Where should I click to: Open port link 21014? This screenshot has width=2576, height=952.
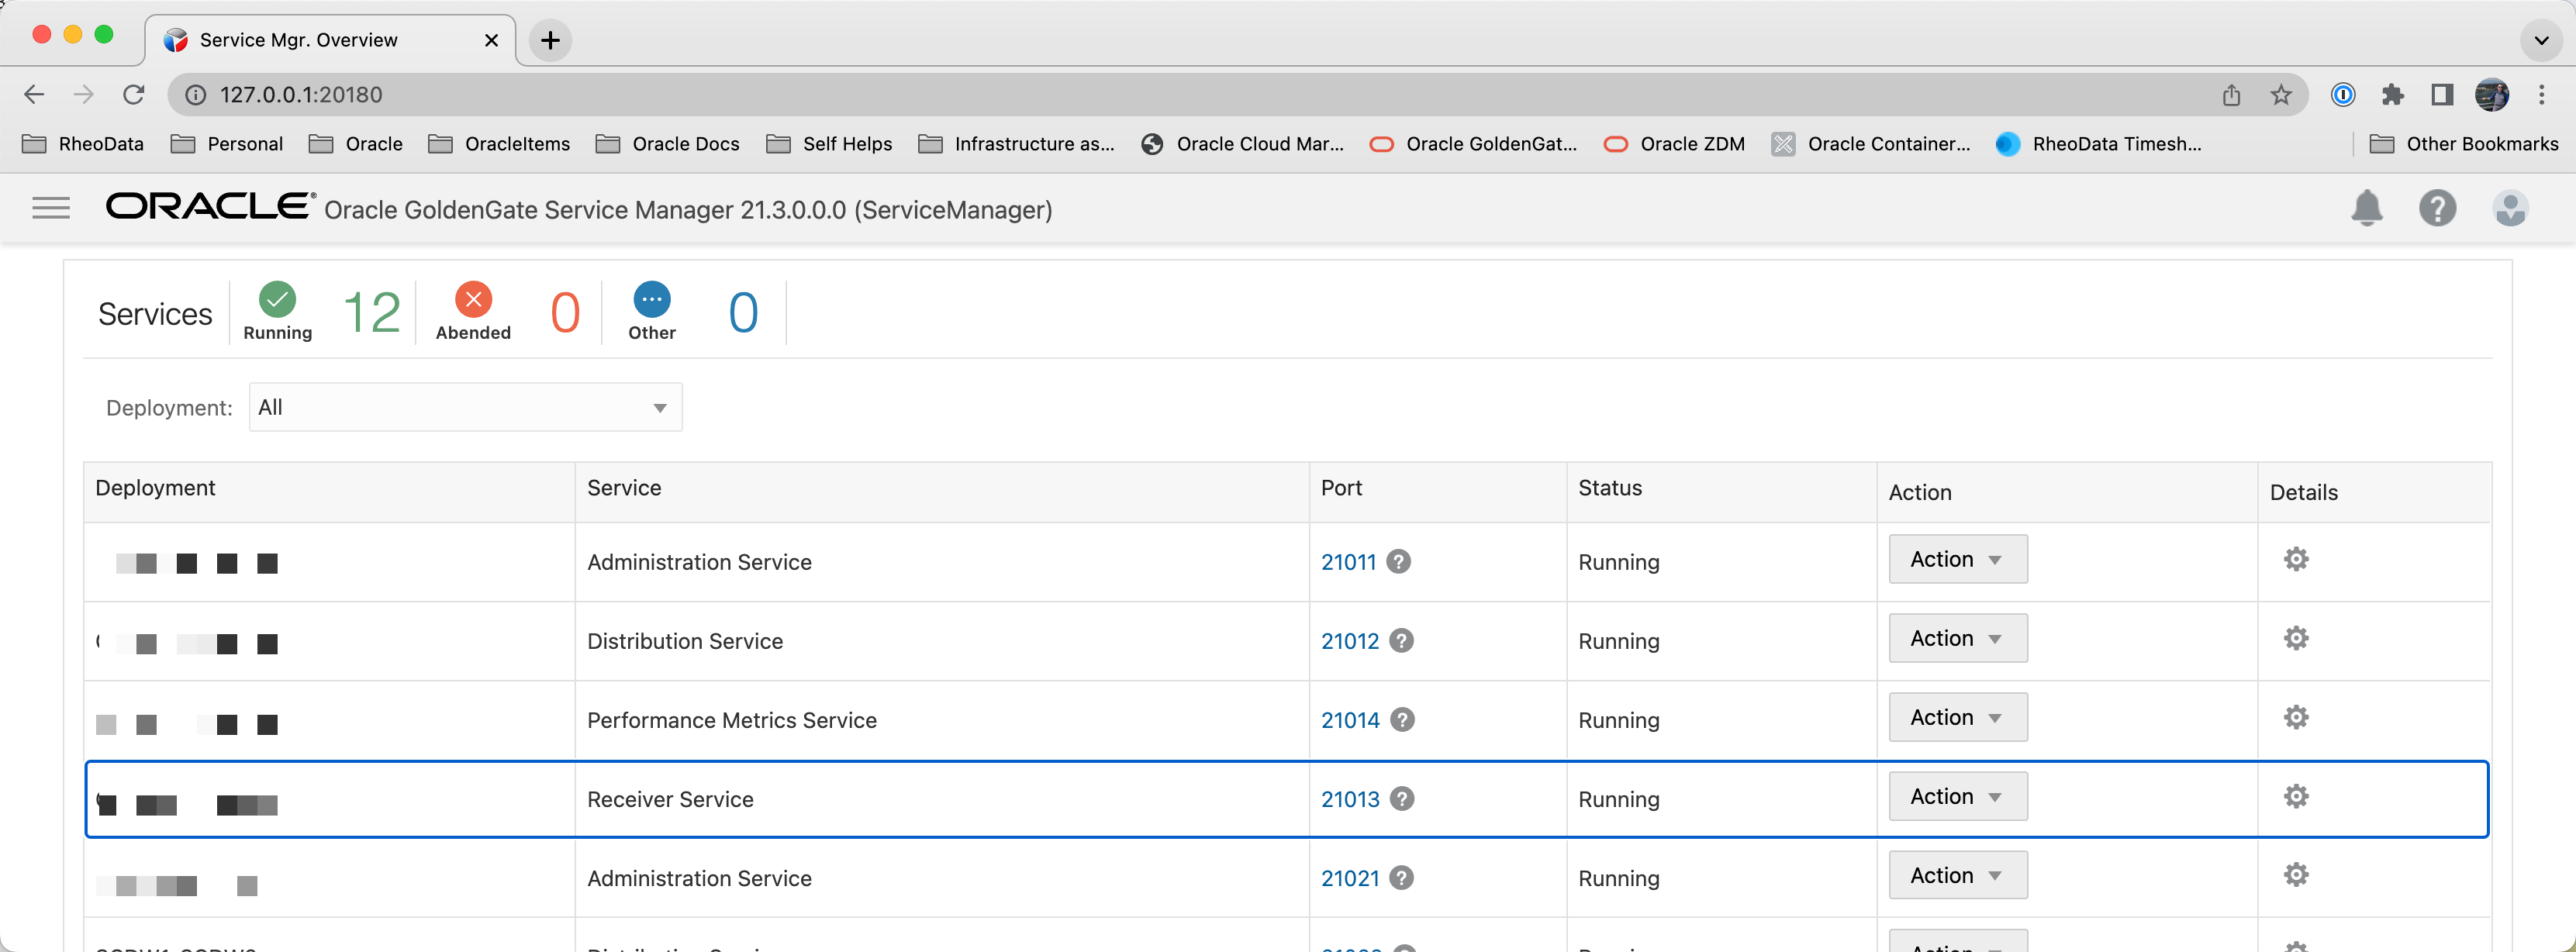pos(1350,720)
